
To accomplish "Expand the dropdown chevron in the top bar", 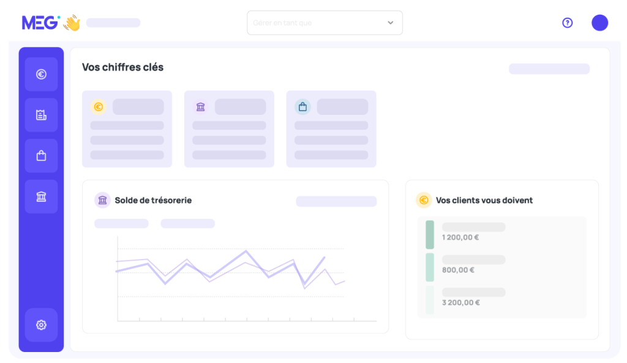I will pos(391,23).
